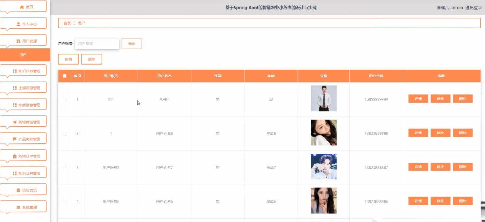Click age cell 22
Image resolution: width=485 pixels, height=222 pixels.
pyautogui.click(x=271, y=99)
